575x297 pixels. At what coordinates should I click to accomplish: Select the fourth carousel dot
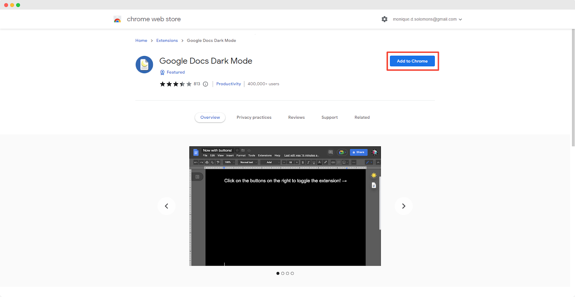coord(293,273)
